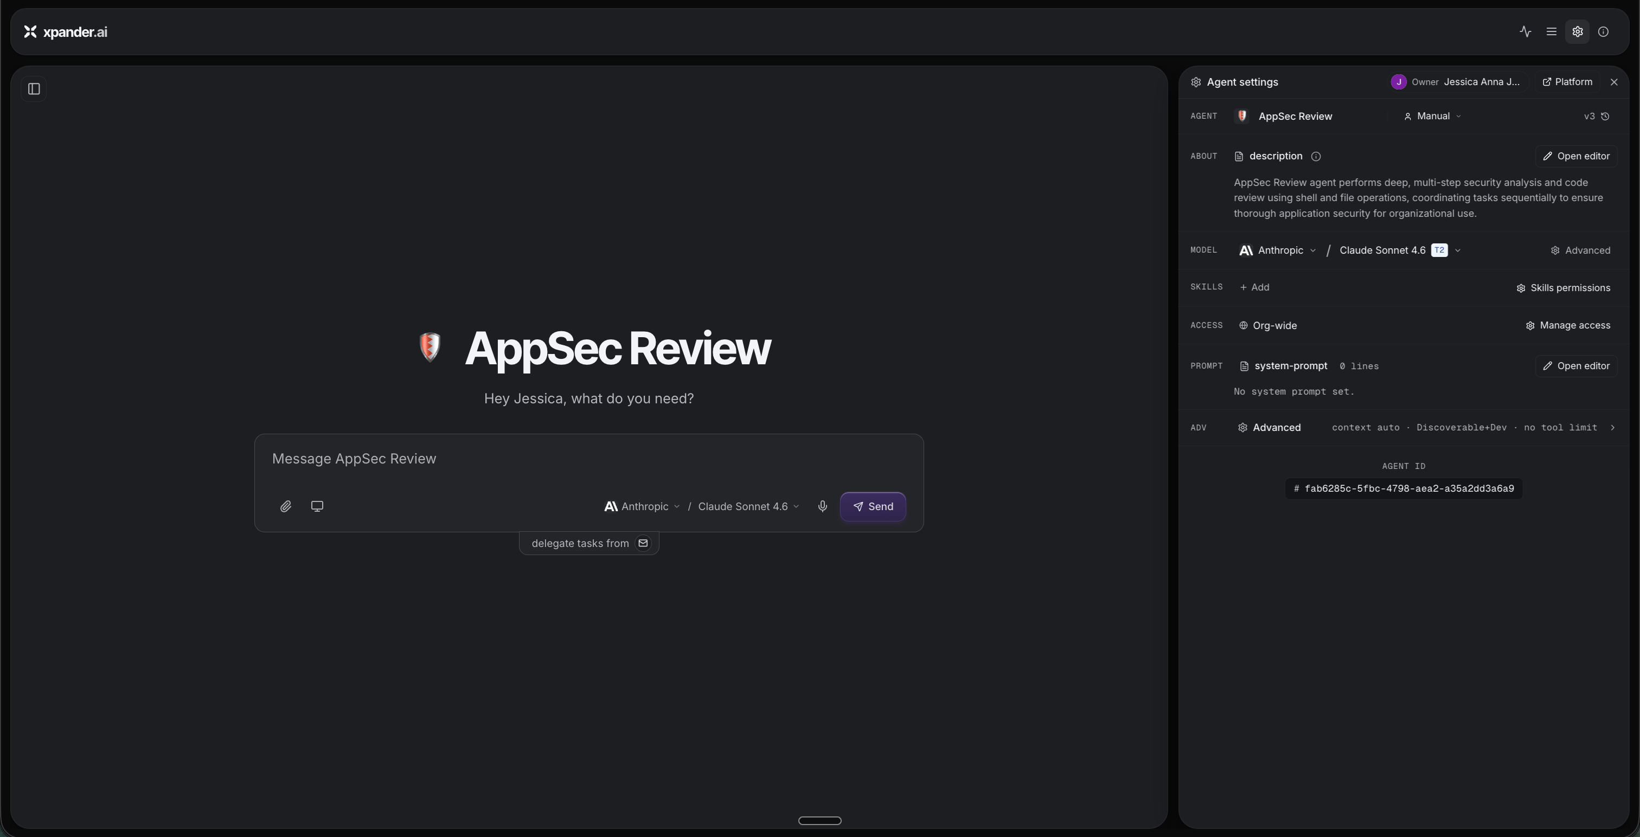Open the Manual mode dropdown
The image size is (1640, 837).
1432,117
